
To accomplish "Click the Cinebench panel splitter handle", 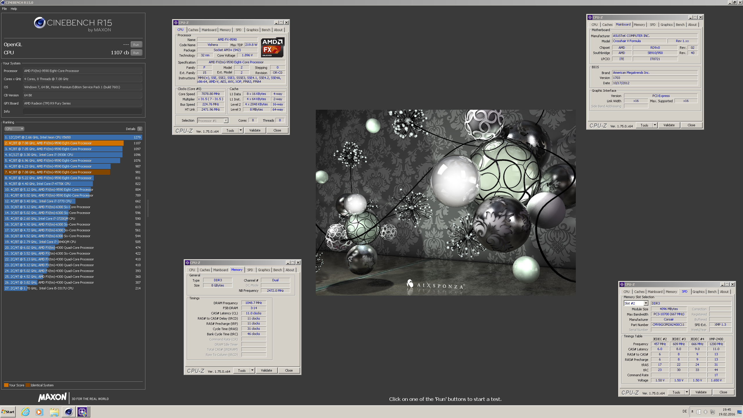I will tap(148, 208).
